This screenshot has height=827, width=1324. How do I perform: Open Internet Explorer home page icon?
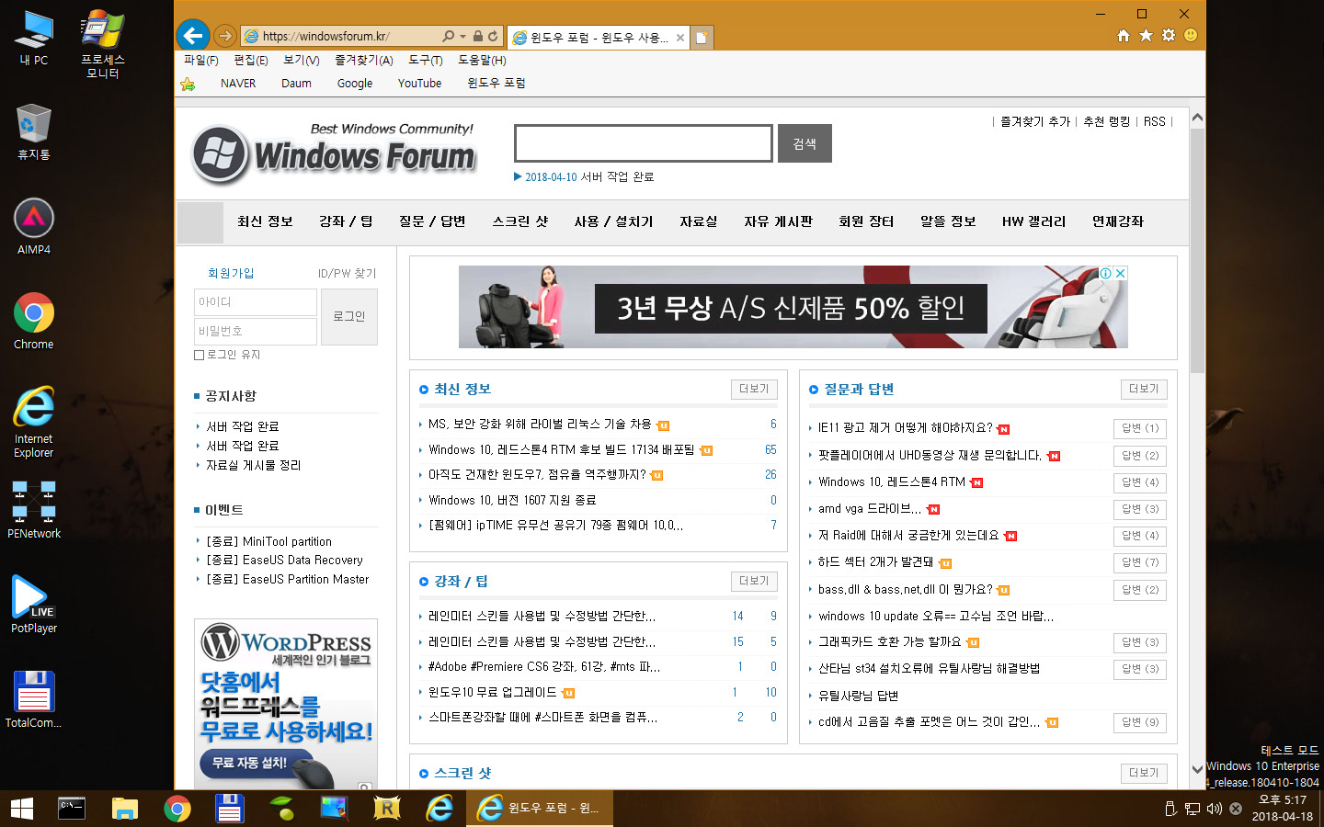1124,35
